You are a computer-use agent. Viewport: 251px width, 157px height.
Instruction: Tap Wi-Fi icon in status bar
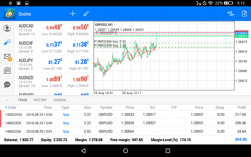210,3
